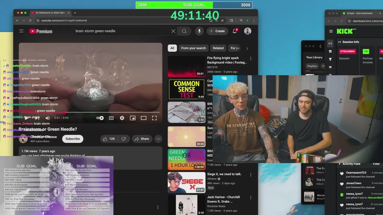Select Playlists chip in Your Library
The height and width of the screenshot is (215, 383).
(312, 66)
